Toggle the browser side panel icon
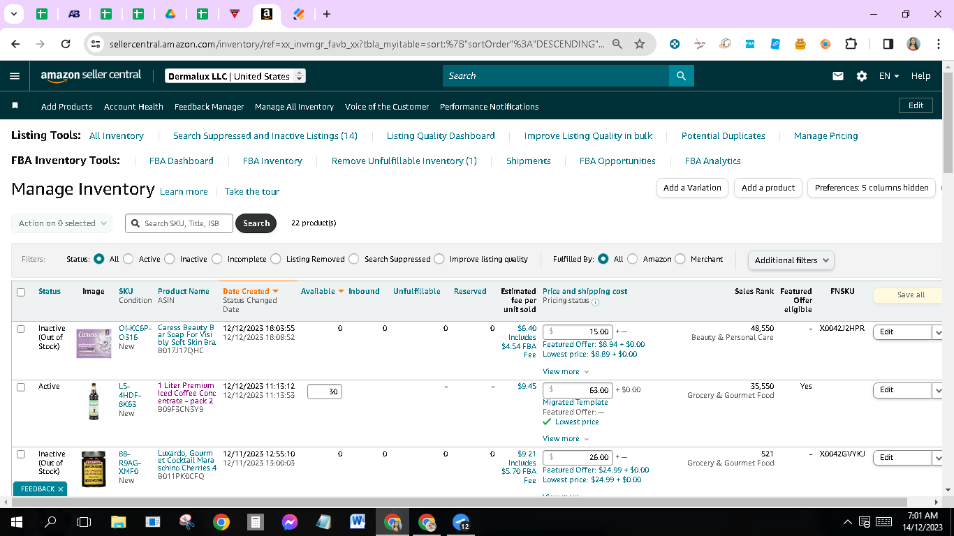The image size is (954, 536). 888,44
